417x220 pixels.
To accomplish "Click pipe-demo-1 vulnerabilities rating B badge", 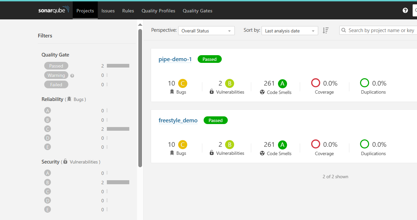I will pos(229,83).
